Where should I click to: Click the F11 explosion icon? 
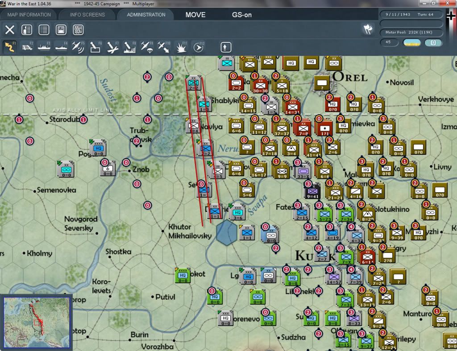pyautogui.click(x=181, y=47)
